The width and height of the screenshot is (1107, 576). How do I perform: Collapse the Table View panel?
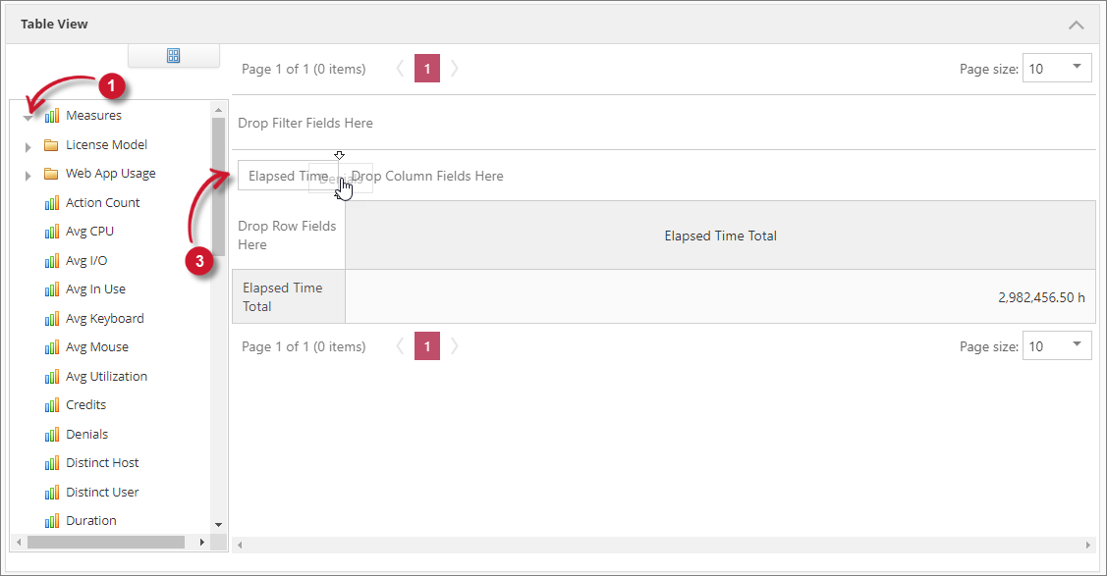[x=1077, y=25]
